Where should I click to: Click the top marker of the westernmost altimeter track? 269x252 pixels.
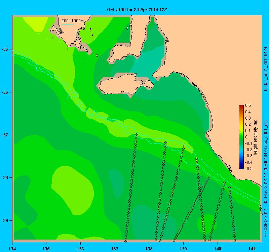[137, 135]
